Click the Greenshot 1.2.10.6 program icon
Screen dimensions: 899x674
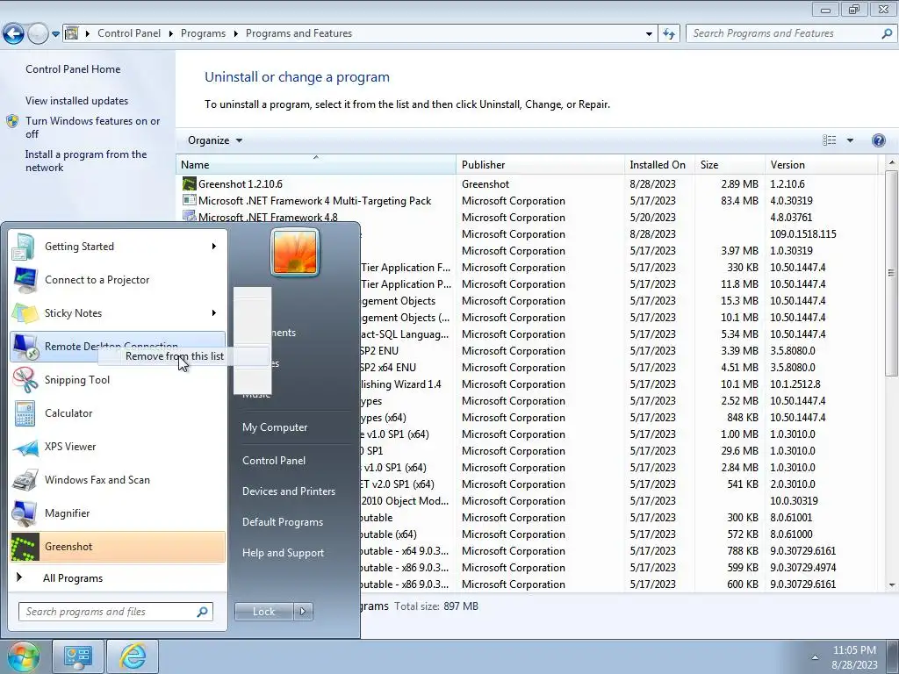190,184
